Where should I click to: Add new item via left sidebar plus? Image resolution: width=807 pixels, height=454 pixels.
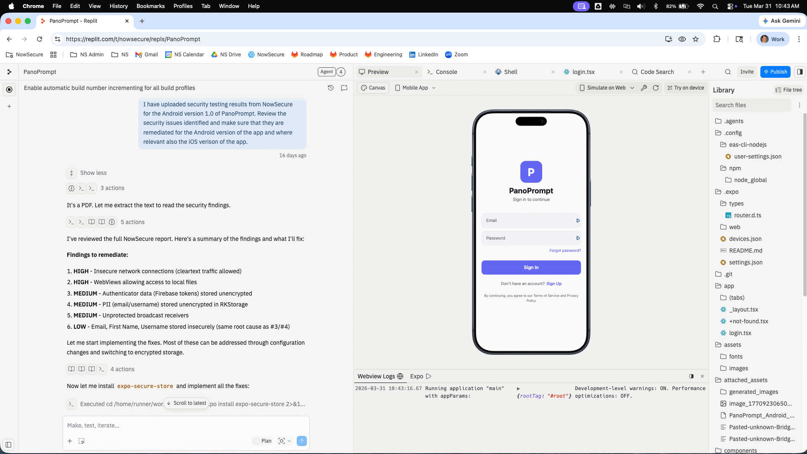tap(9, 106)
